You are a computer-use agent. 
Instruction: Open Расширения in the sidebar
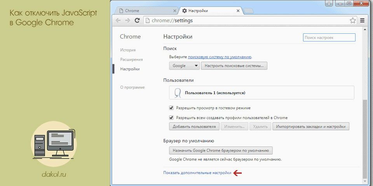click(x=131, y=60)
